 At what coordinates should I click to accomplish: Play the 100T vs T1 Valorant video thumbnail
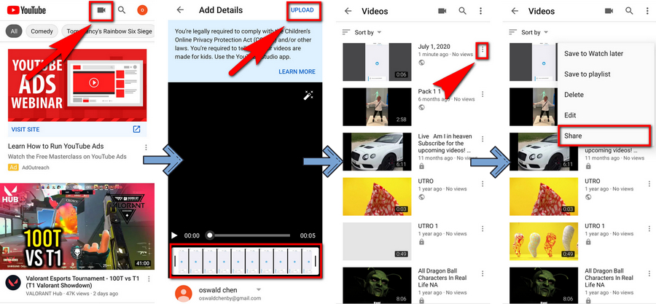[77, 226]
